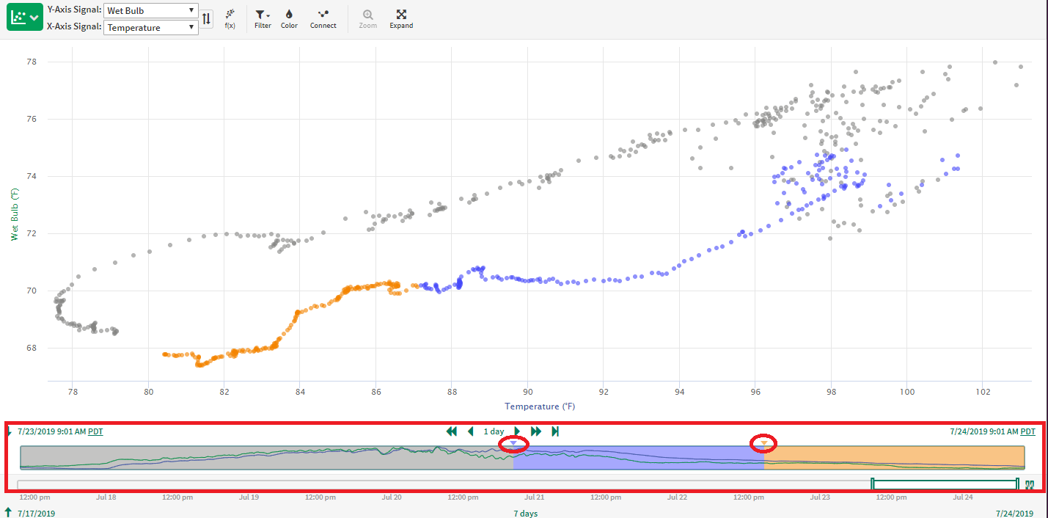The height and width of the screenshot is (518, 1048).
Task: Jump forward a full display range
Action: [536, 431]
